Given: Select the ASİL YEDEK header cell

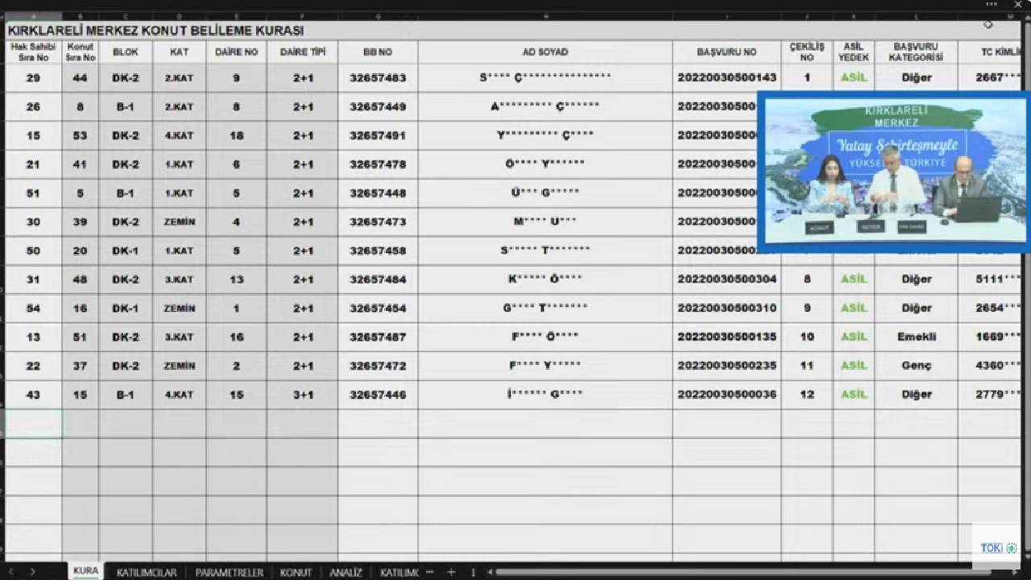Looking at the screenshot, I should tap(853, 52).
